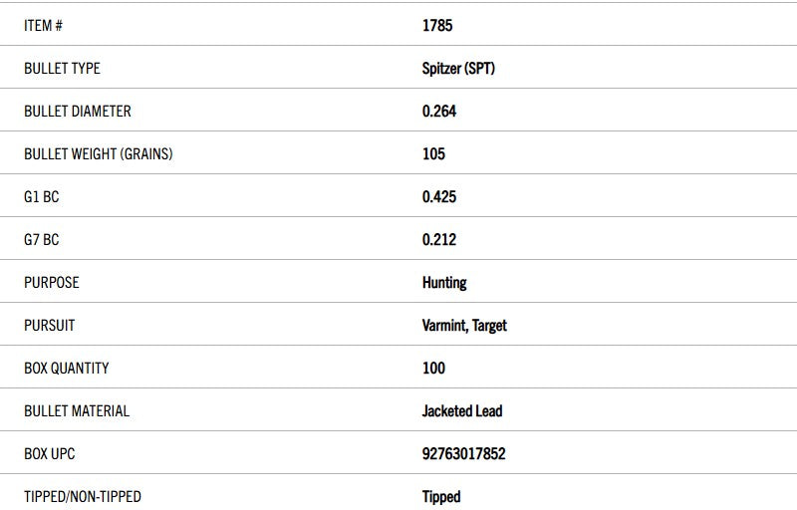Select the 0.264 diameter value
Screen dimensions: 797x510
click(x=439, y=112)
